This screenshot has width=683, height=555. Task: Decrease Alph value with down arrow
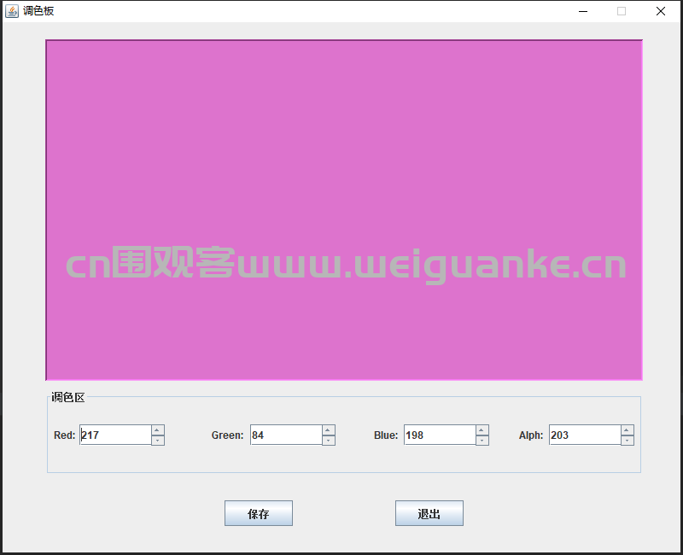click(x=628, y=440)
